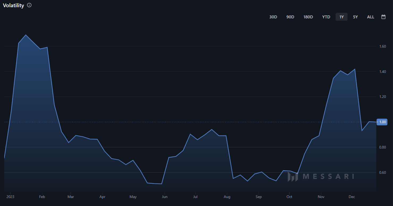Image resolution: width=393 pixels, height=206 pixels.
Task: Open the calendar date picker icon
Action: coord(383,17)
